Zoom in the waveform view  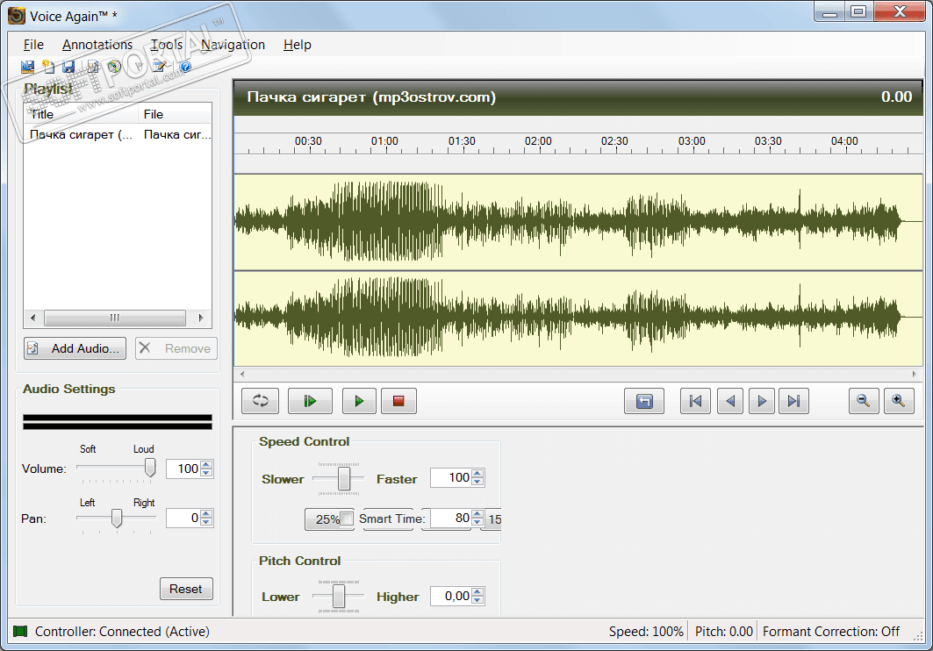coord(899,401)
